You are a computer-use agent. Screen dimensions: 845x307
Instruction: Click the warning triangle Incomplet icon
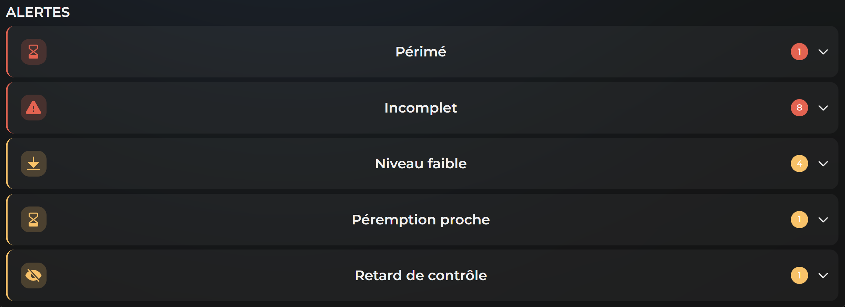(33, 108)
